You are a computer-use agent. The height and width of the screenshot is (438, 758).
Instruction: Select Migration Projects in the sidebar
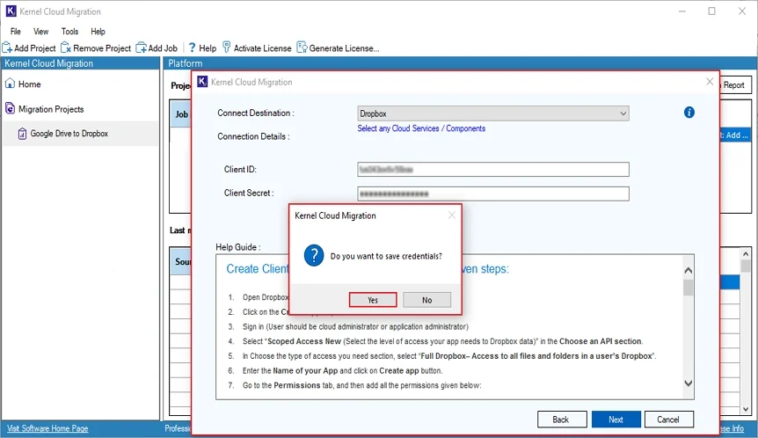pyautogui.click(x=45, y=109)
